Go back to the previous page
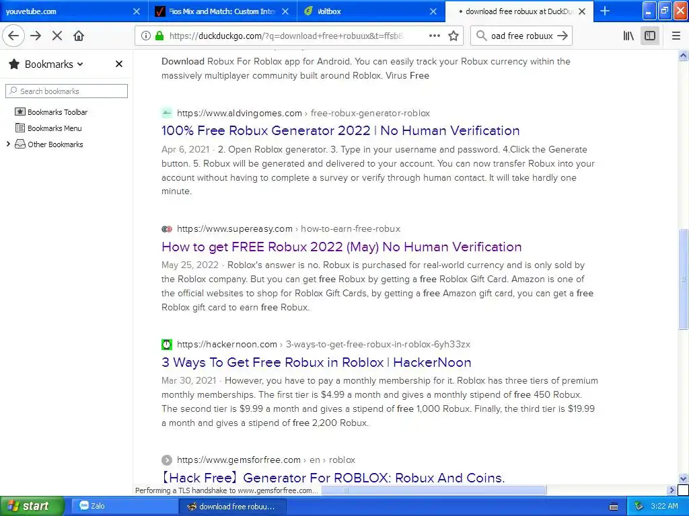This screenshot has height=516, width=689. coord(13,36)
